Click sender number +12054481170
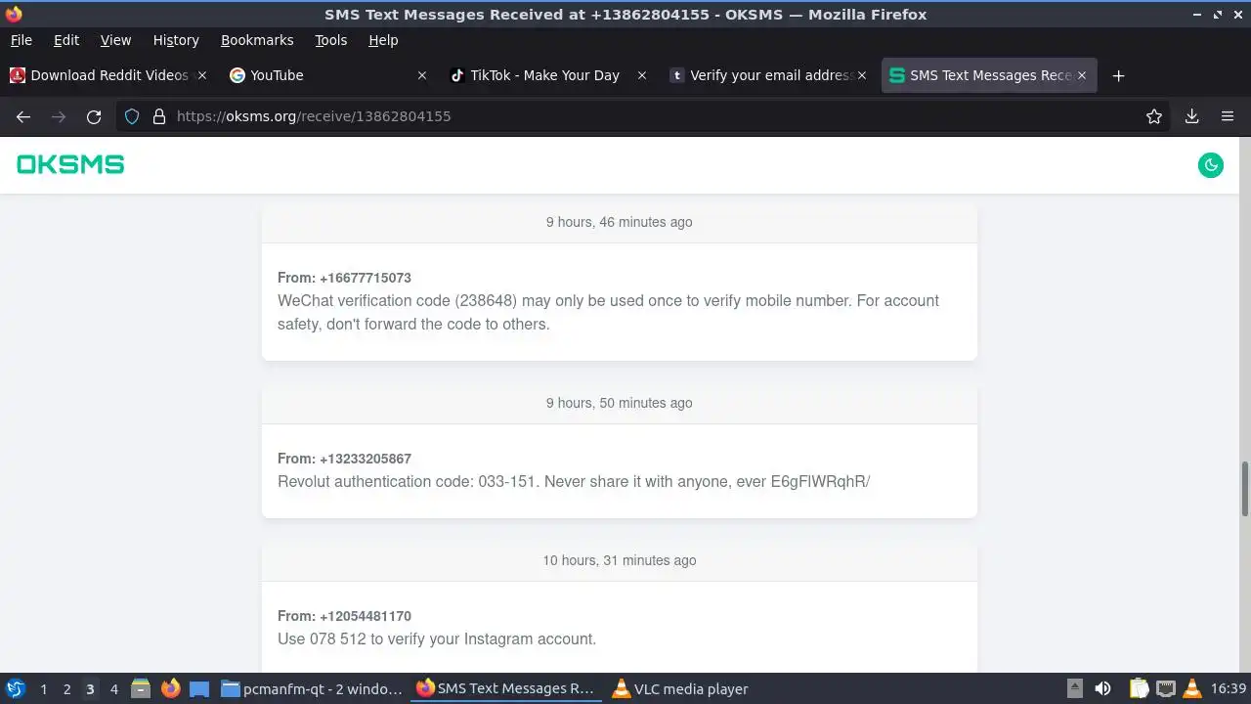This screenshot has width=1251, height=704. click(365, 616)
